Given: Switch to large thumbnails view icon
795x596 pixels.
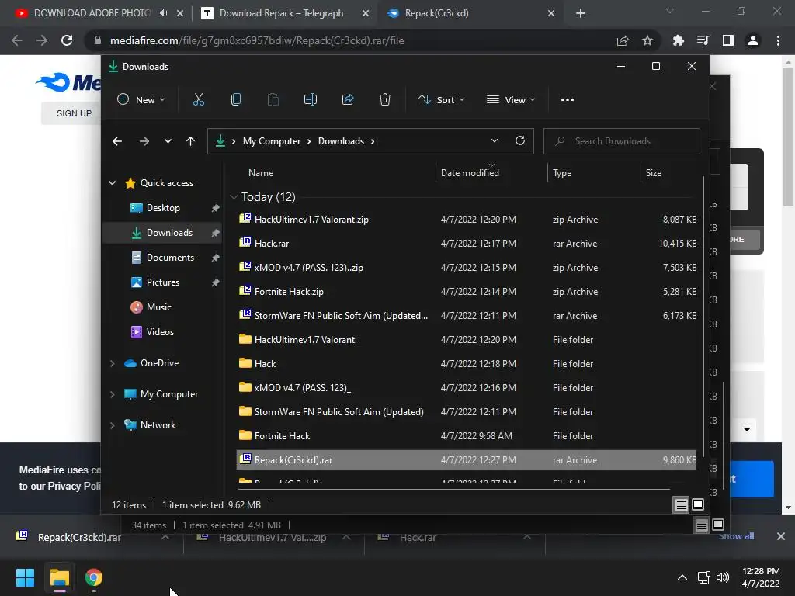Looking at the screenshot, I should pos(698,504).
